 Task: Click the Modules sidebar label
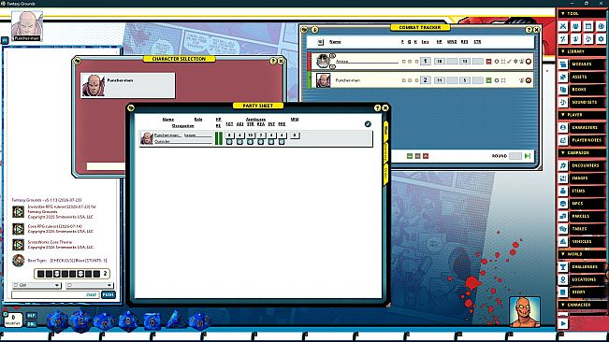pyautogui.click(x=582, y=64)
